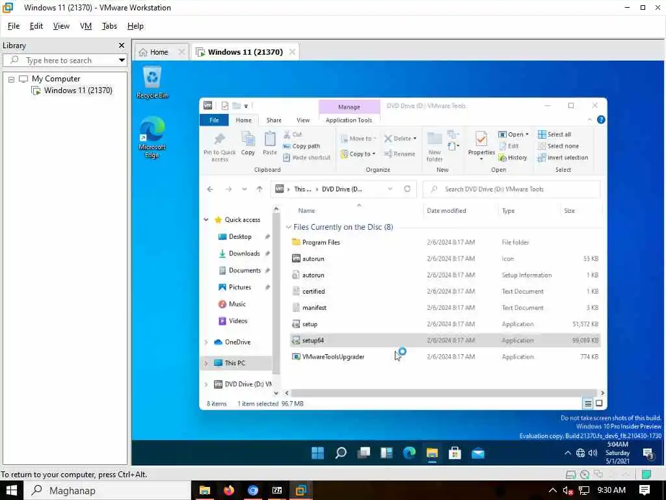Click the Cut ribbon command

[x=293, y=134]
